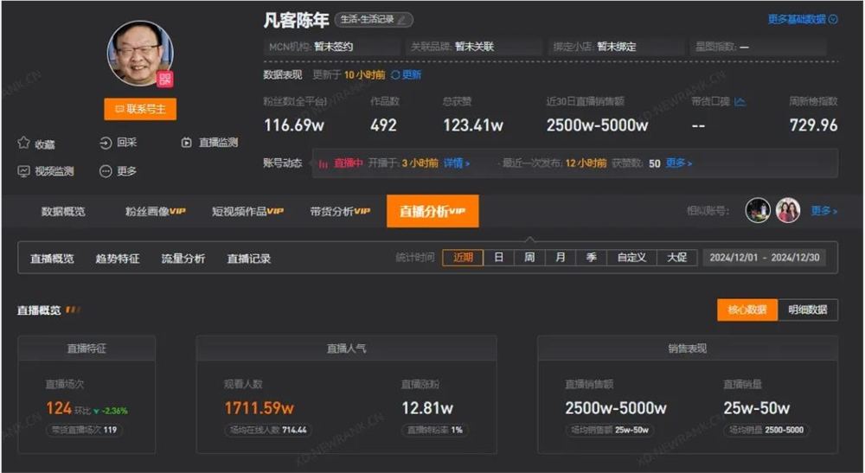Viewport: 865px width, 473px height.
Task: Click the chart icon next to 带货口碑
Action: coord(740,101)
